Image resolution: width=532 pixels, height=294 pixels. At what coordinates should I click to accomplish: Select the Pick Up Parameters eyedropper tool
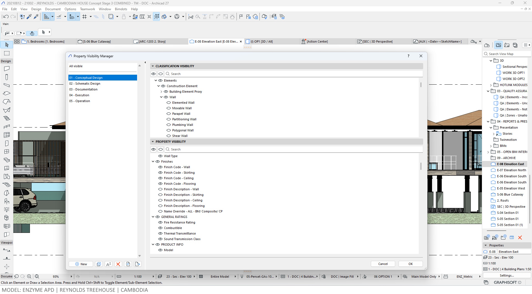click(x=29, y=17)
